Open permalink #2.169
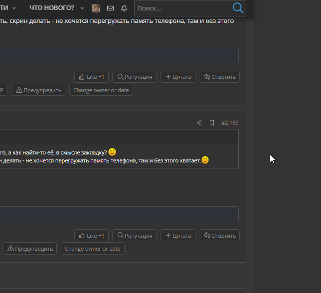The height and width of the screenshot is (293, 321). [230, 123]
